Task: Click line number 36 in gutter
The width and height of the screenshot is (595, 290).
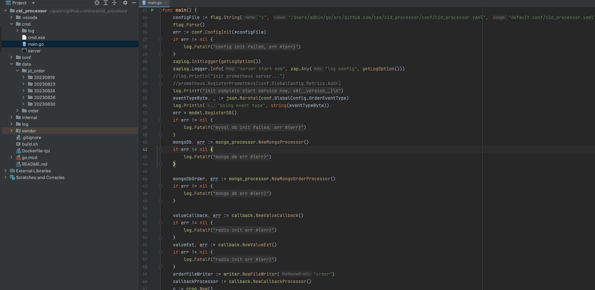Action: 145,105
